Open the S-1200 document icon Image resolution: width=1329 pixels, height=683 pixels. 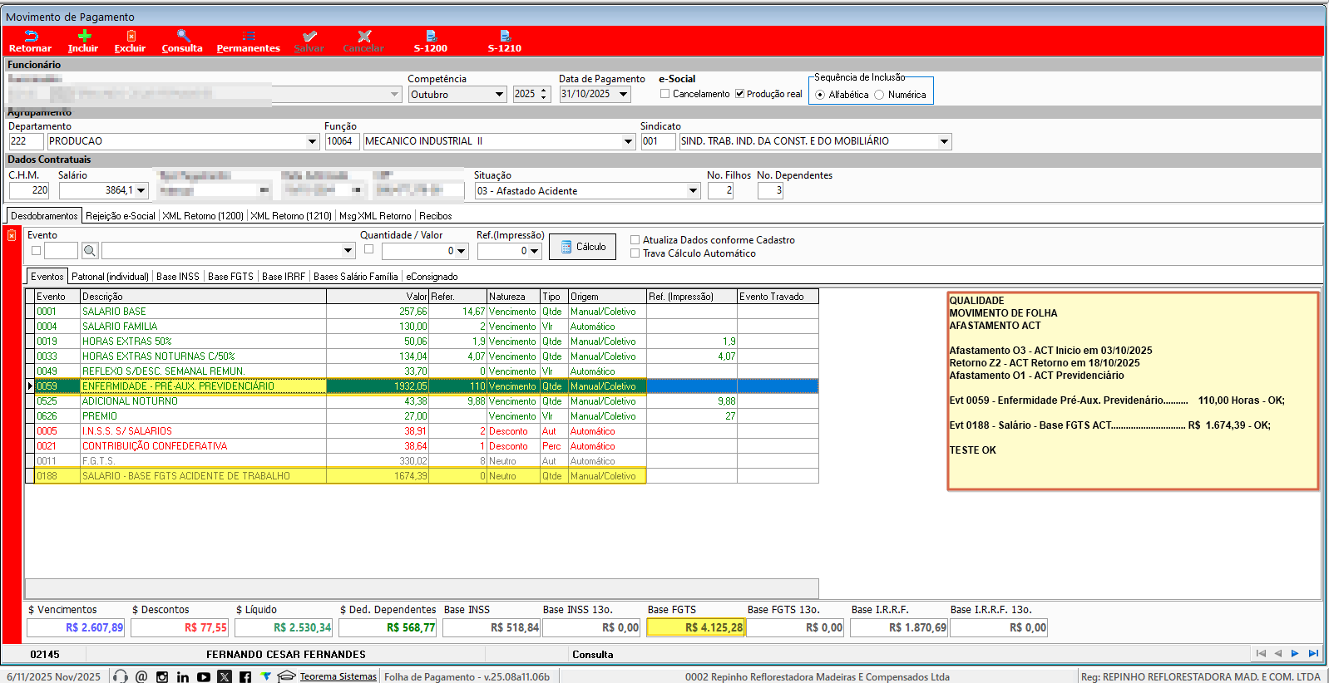[431, 37]
